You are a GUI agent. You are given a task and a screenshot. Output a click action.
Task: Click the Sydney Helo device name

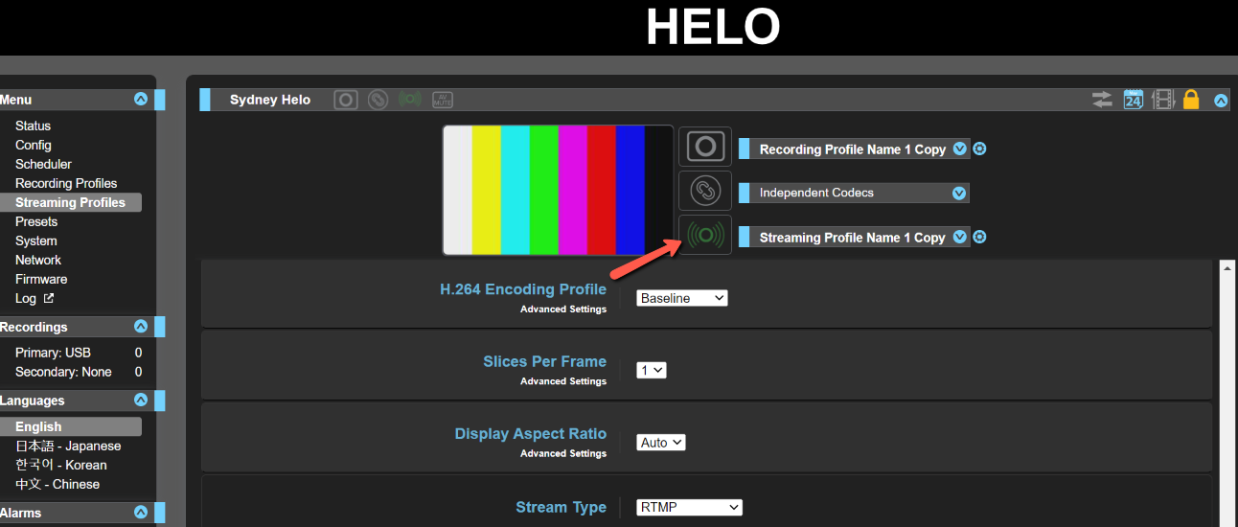tap(270, 100)
